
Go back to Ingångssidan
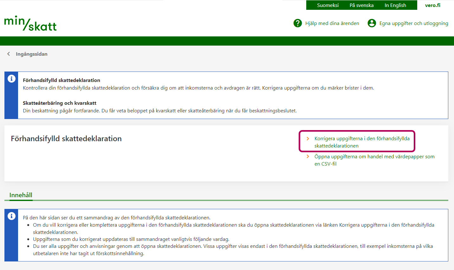click(x=31, y=54)
